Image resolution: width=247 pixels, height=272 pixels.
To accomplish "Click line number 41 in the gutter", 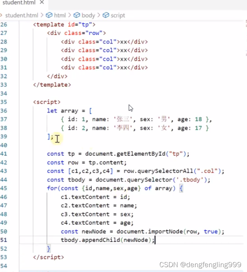I will tap(4, 154).
